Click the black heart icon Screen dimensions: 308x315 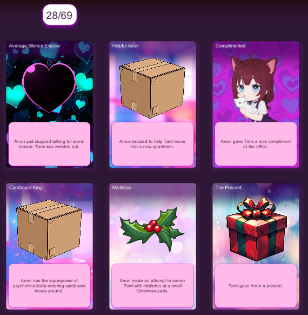click(x=49, y=88)
